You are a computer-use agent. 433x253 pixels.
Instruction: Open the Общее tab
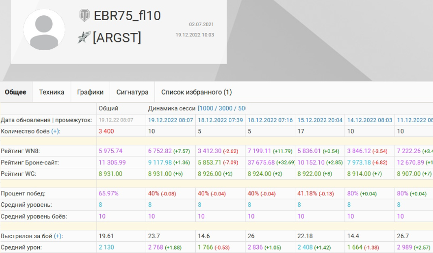coord(16,92)
